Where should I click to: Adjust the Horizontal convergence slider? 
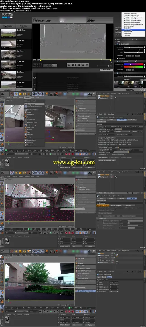pos(134,47)
